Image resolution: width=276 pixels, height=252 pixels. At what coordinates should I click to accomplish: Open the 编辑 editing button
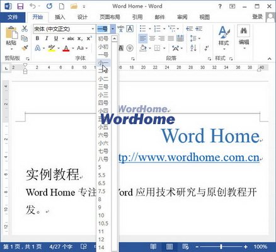click(x=244, y=38)
